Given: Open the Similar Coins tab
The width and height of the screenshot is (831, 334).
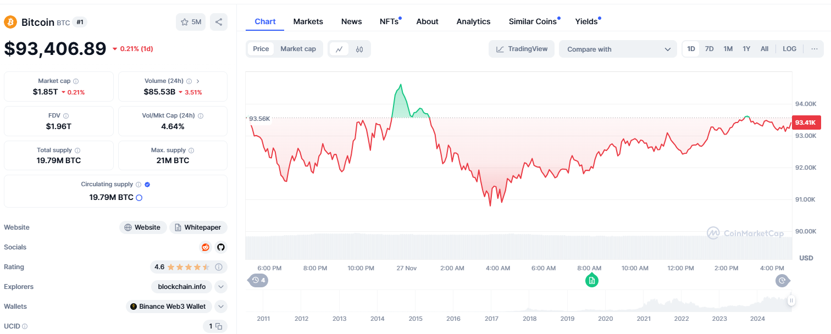Looking at the screenshot, I should 534,21.
